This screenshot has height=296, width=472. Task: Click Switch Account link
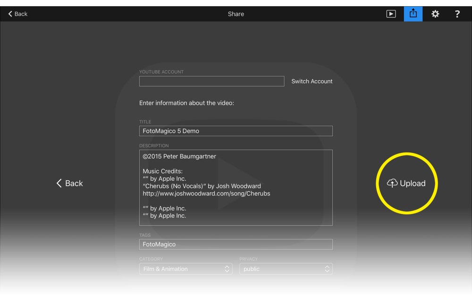click(312, 81)
